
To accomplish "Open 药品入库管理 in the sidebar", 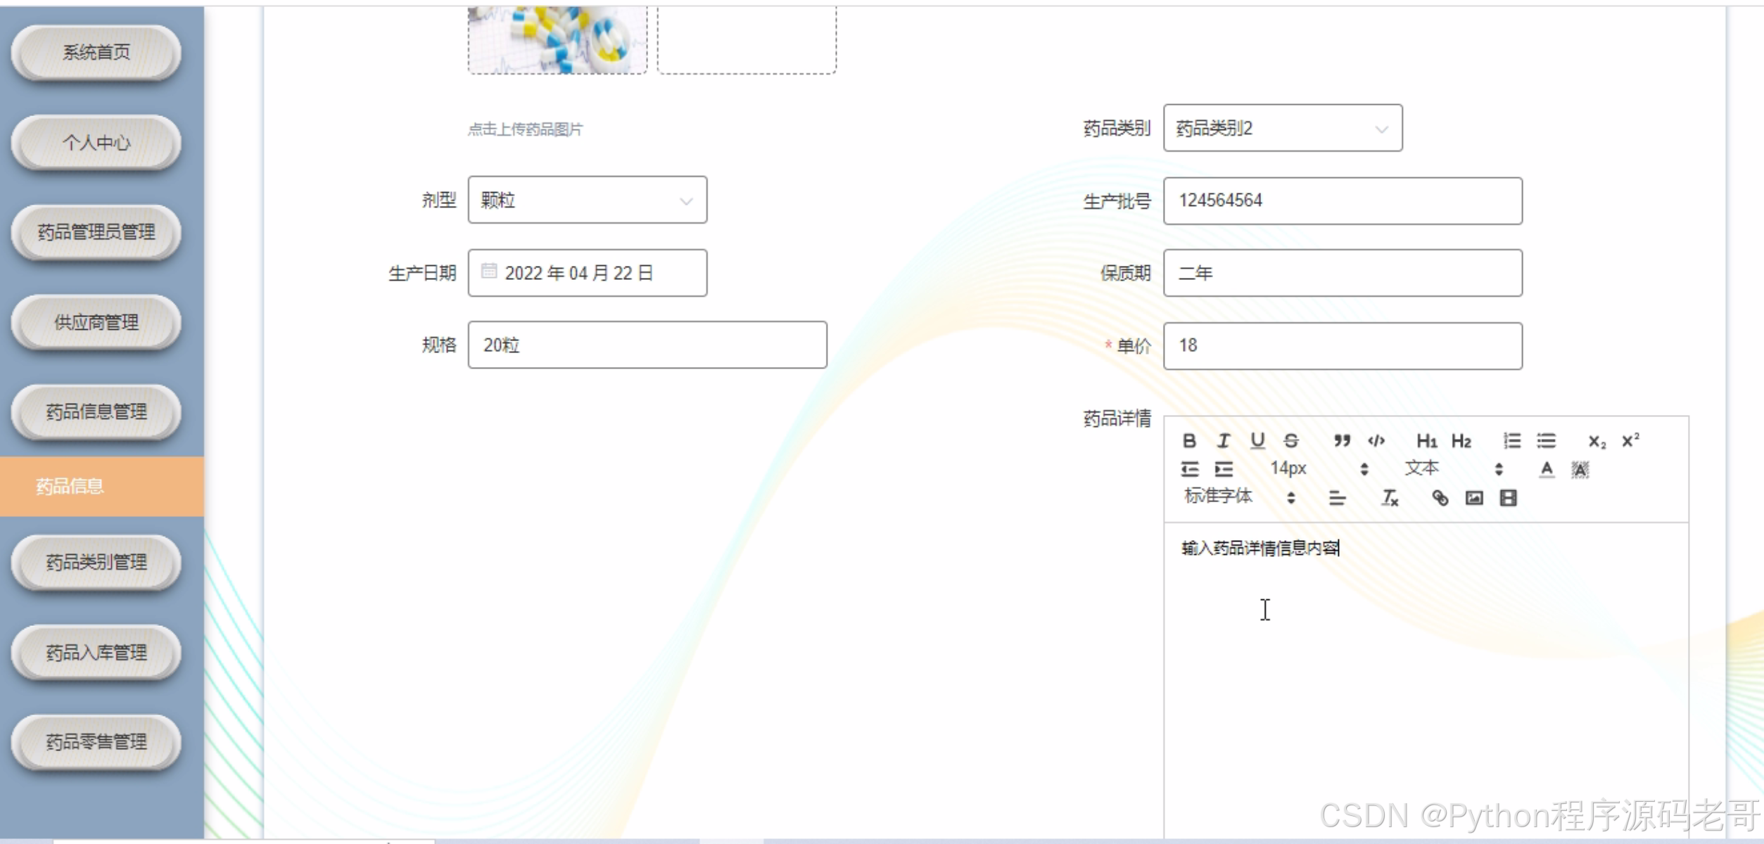I will point(96,653).
